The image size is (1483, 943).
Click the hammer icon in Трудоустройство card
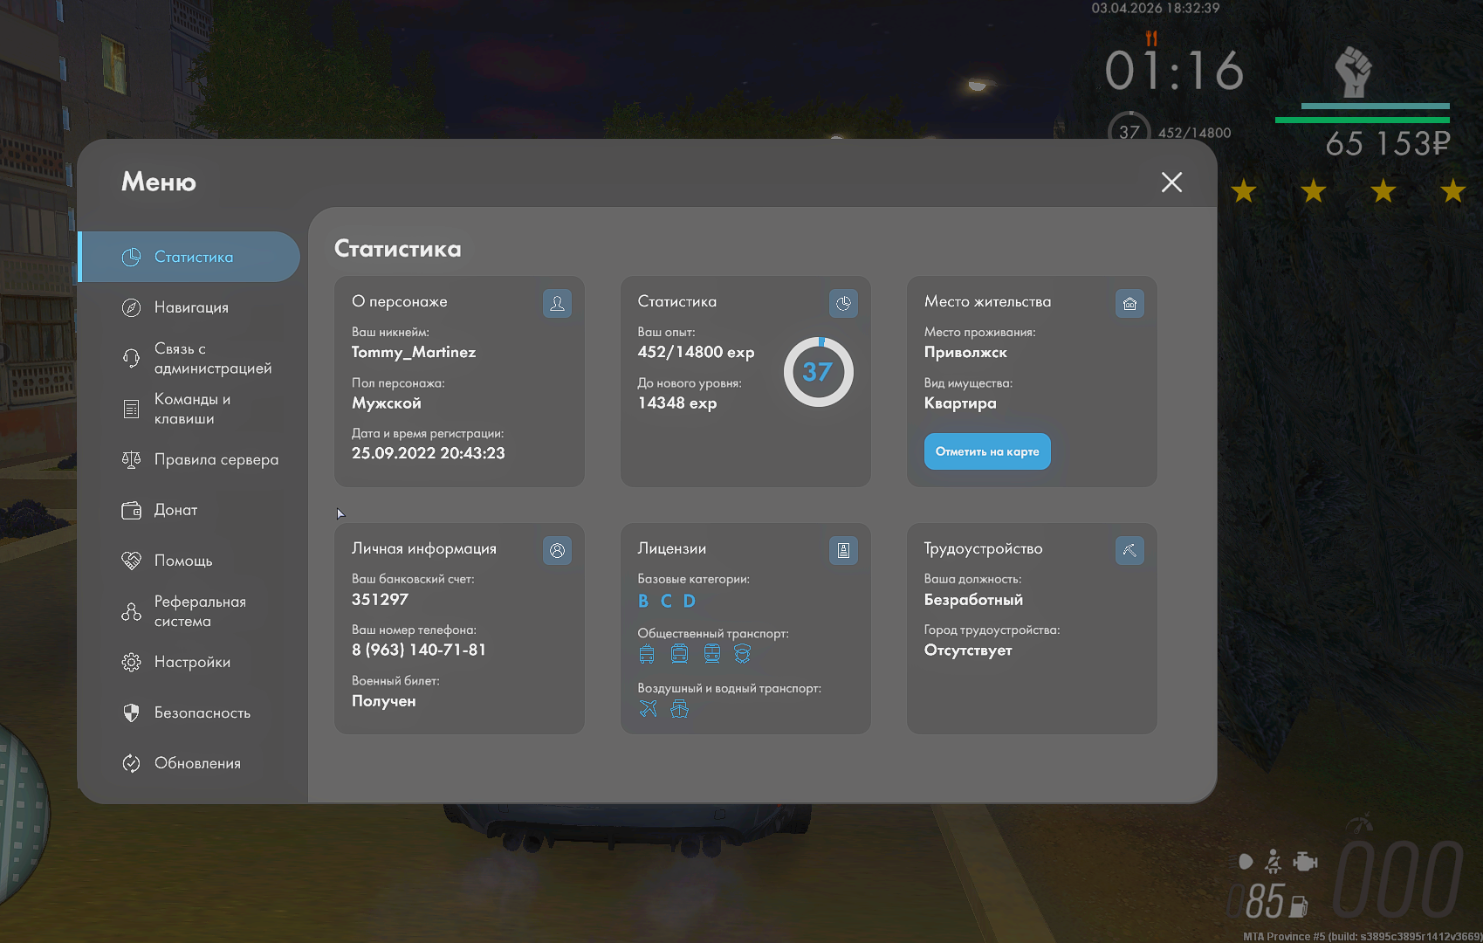[1129, 551]
